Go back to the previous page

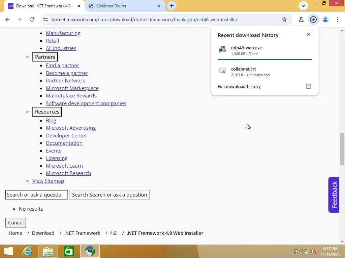tap(7, 19)
